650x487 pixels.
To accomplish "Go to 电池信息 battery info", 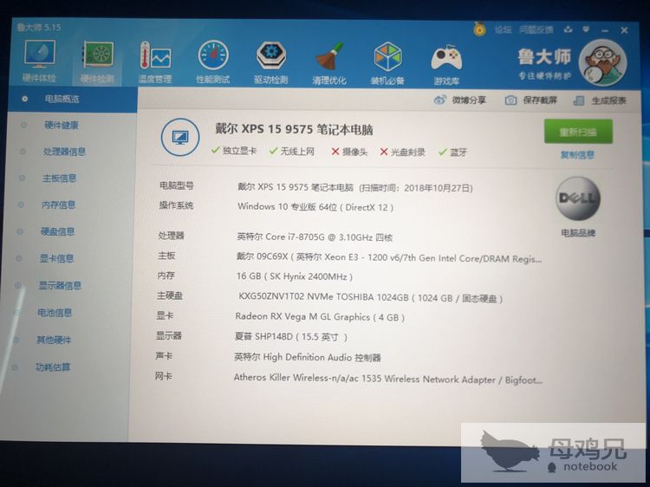I will (55, 313).
